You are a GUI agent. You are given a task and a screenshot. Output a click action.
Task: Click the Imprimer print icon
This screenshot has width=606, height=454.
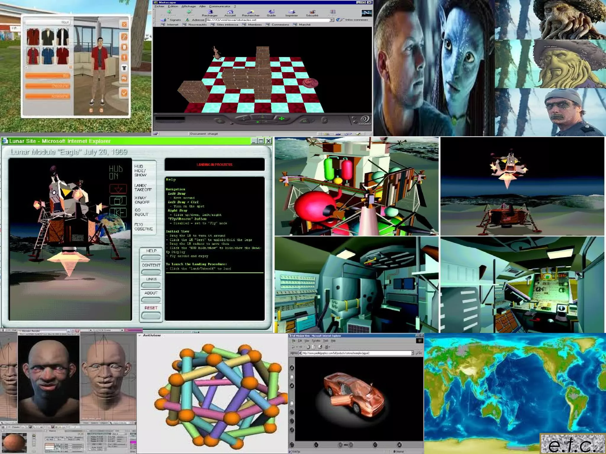coord(291,12)
